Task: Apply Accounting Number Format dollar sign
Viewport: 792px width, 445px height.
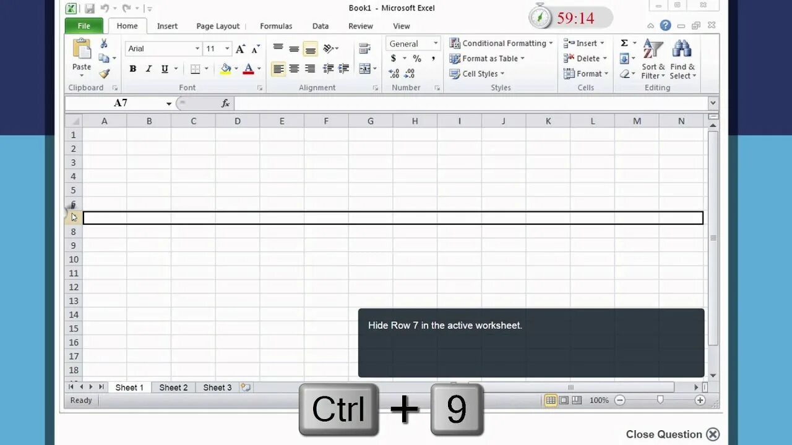Action: (x=394, y=58)
